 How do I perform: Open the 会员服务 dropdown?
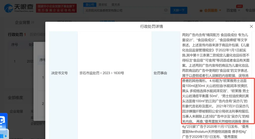coord(212,10)
